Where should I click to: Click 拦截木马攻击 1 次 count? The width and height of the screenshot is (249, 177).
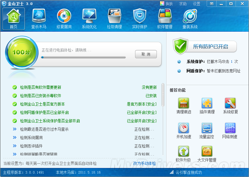(x=222, y=62)
